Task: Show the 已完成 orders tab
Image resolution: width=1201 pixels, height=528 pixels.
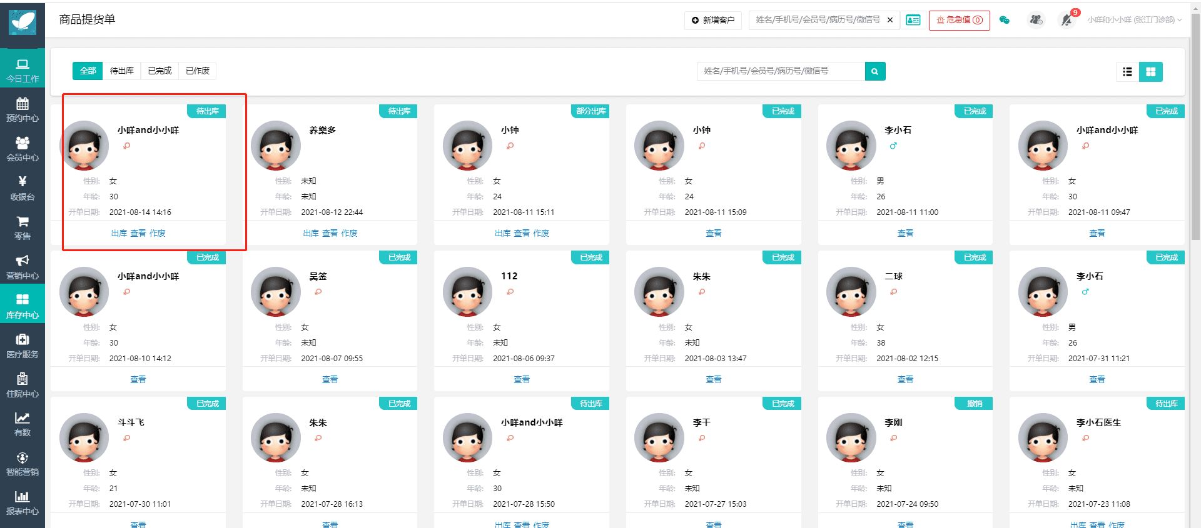Action: point(160,71)
